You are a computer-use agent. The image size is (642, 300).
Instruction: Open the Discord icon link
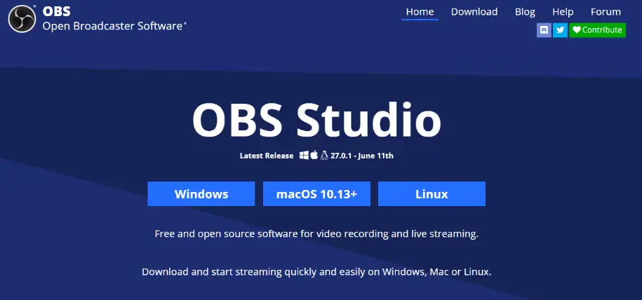pyautogui.click(x=544, y=30)
